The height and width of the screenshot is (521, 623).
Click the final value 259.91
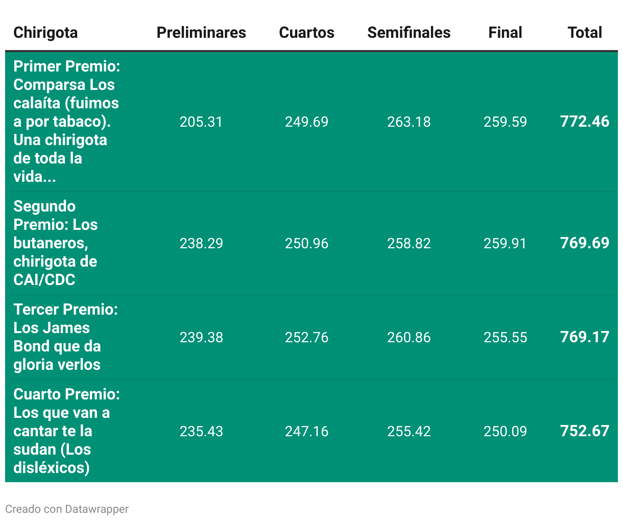click(x=505, y=244)
